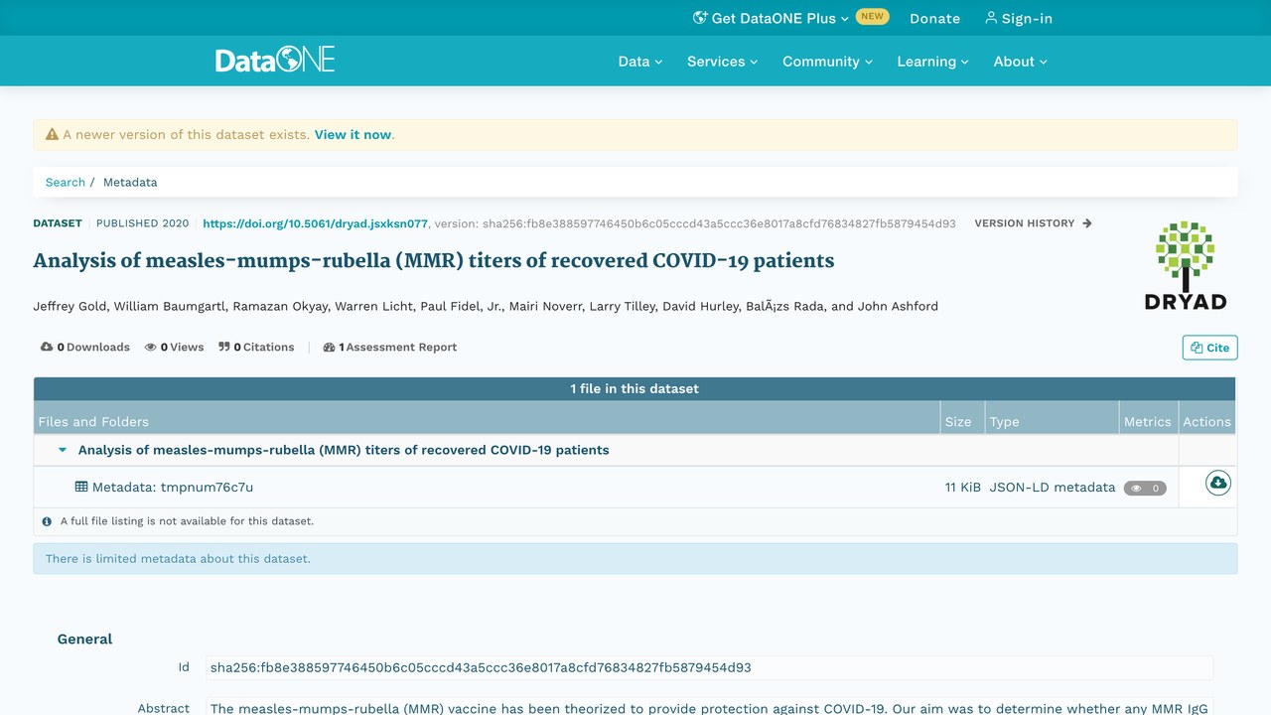Go to Search breadcrumb link
Screen dimensions: 1271x715
66,182
